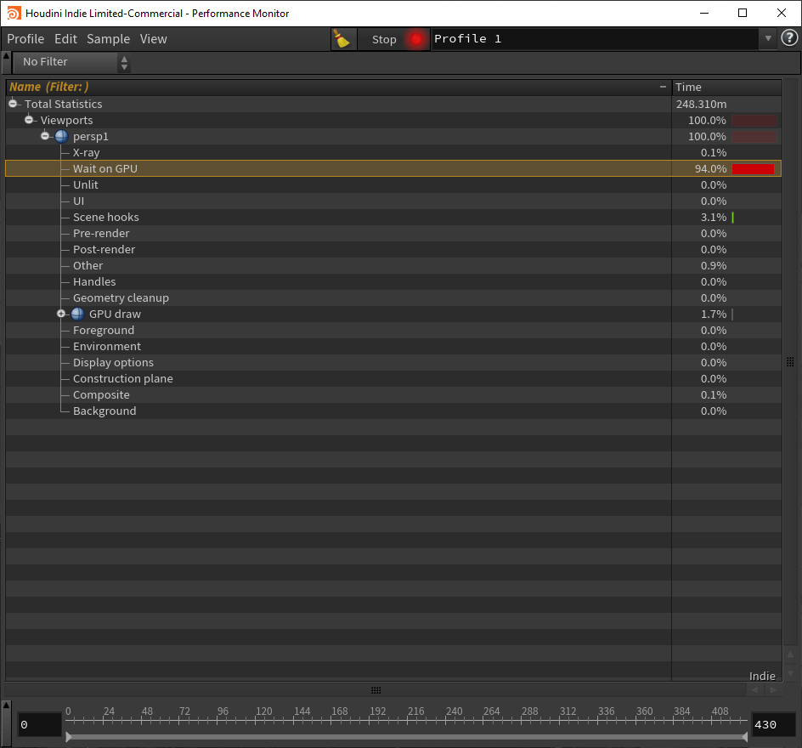Screen dimensions: 802x748
Task: Collapse the Total Statistics node
Action: pos(13,104)
